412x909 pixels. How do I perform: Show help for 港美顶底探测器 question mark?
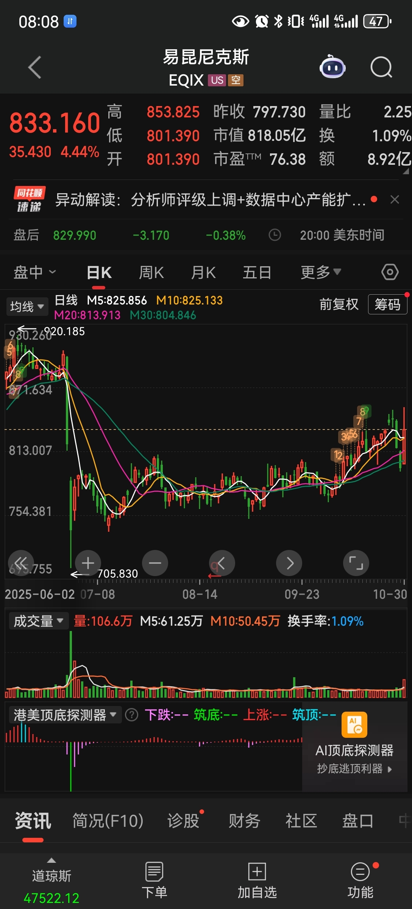pyautogui.click(x=131, y=715)
